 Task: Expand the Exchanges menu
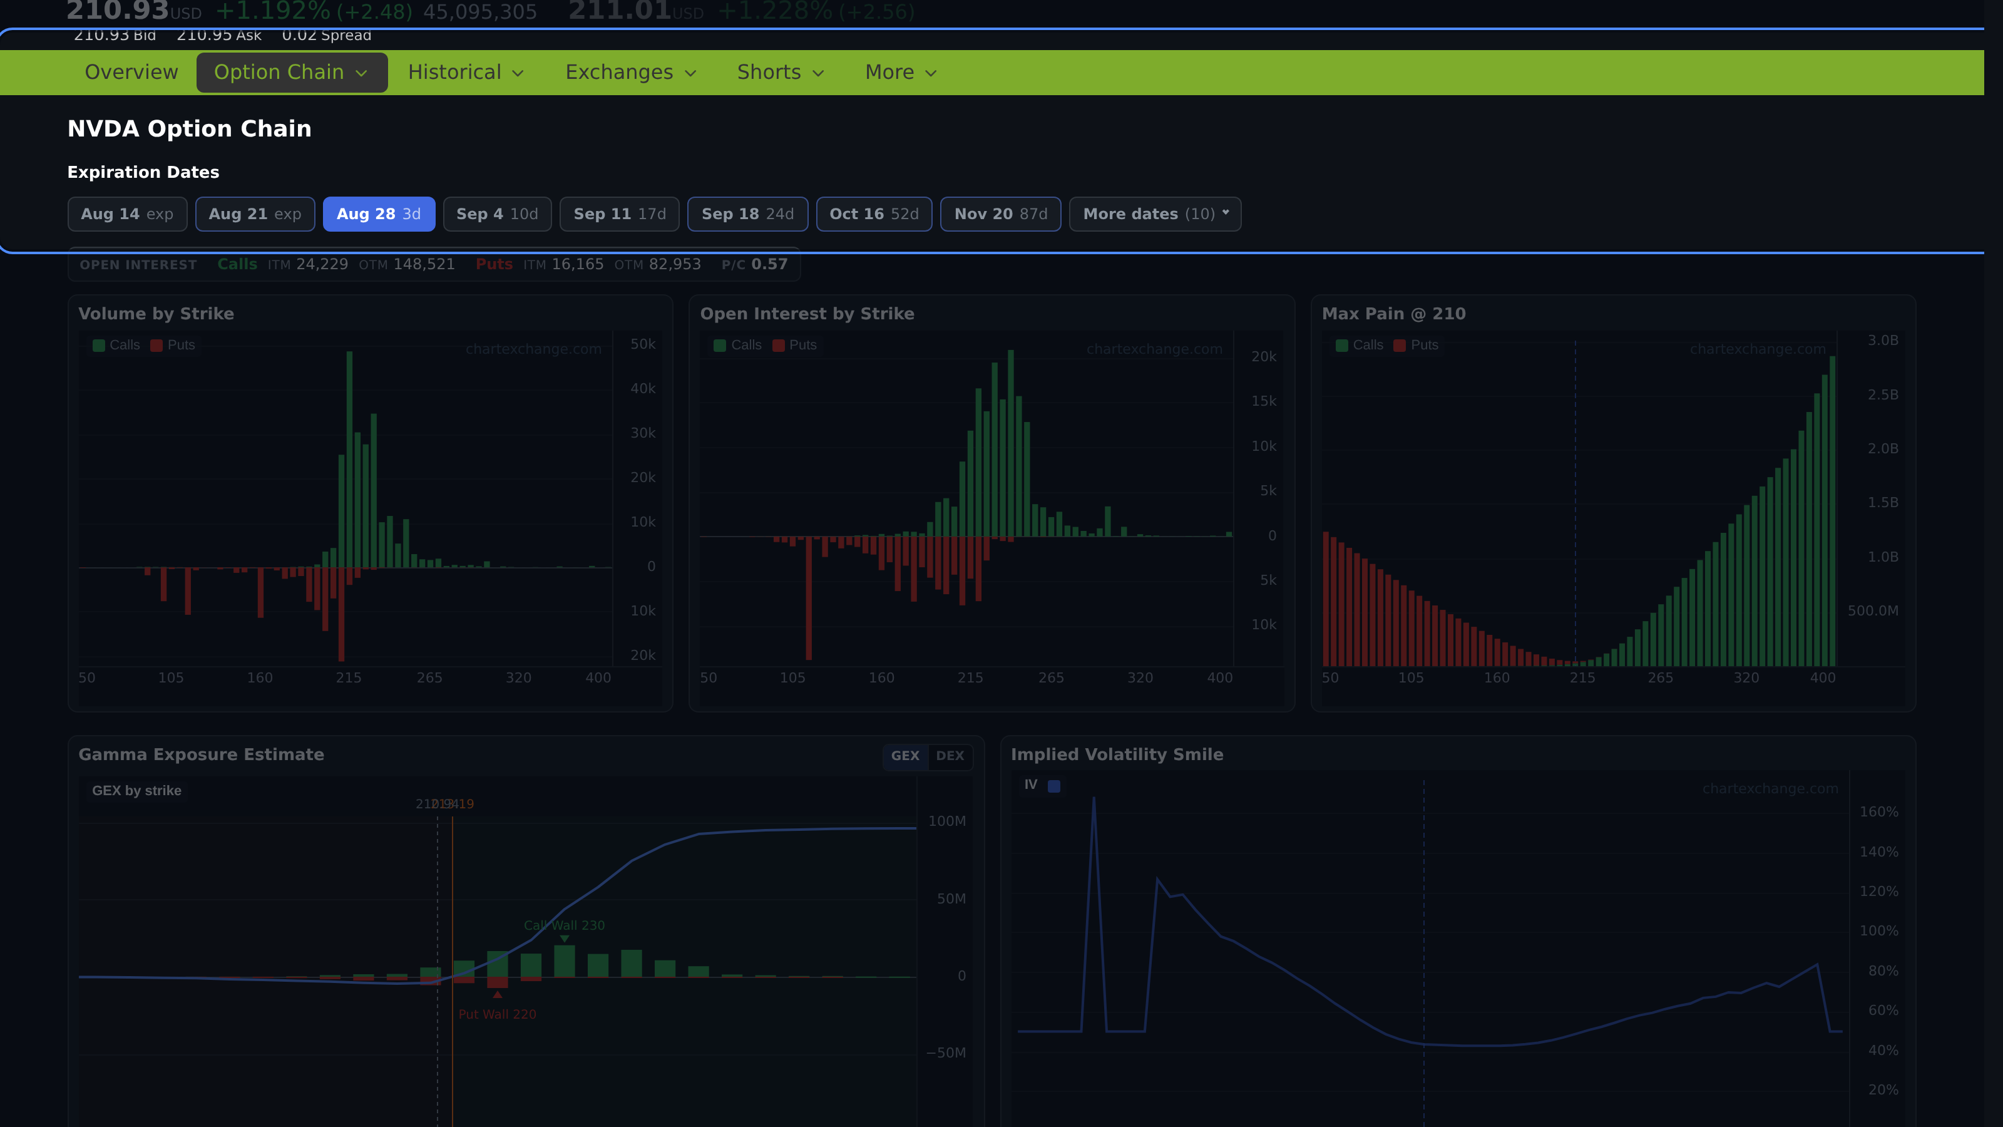630,73
